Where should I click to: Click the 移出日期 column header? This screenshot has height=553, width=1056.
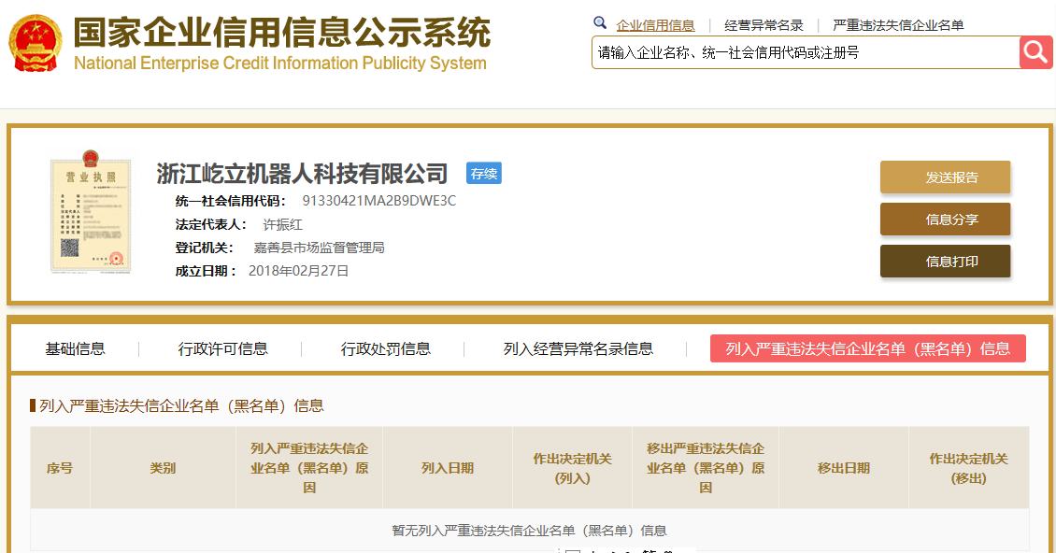coord(843,468)
